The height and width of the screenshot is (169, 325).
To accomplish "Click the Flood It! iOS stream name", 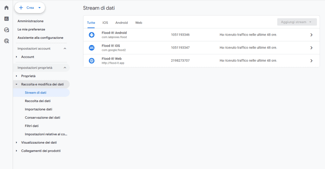I will coord(111,46).
